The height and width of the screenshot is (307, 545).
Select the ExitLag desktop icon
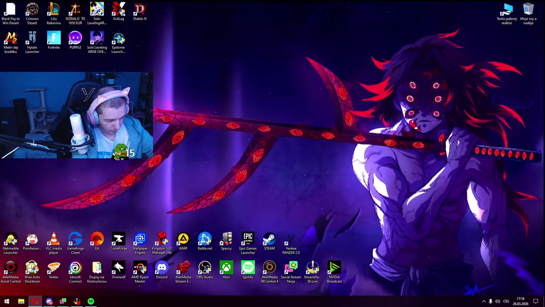[x=118, y=12]
